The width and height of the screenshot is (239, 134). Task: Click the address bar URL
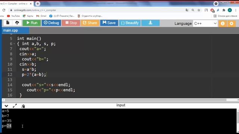point(35,10)
